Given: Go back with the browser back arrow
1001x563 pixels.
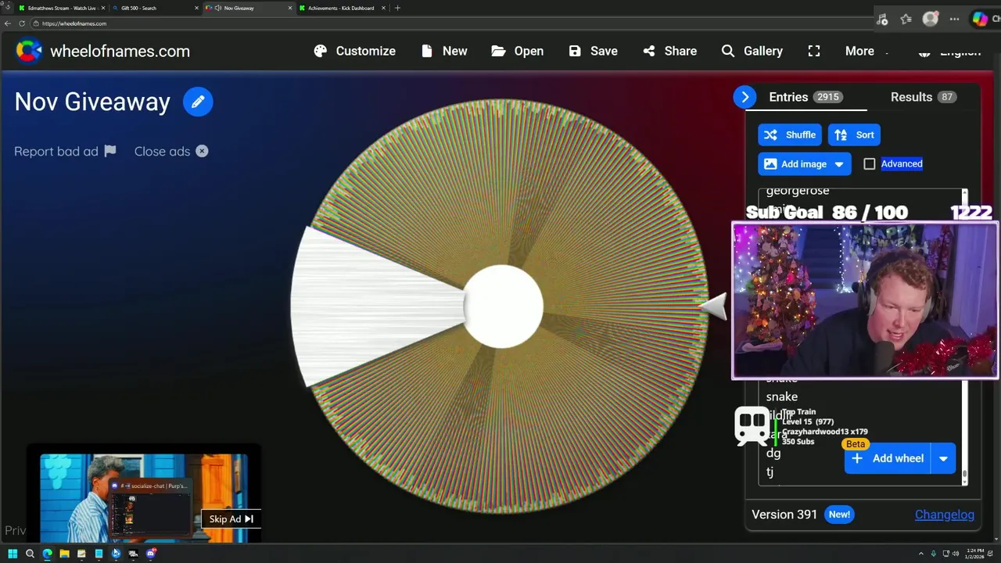Looking at the screenshot, I should tap(8, 23).
